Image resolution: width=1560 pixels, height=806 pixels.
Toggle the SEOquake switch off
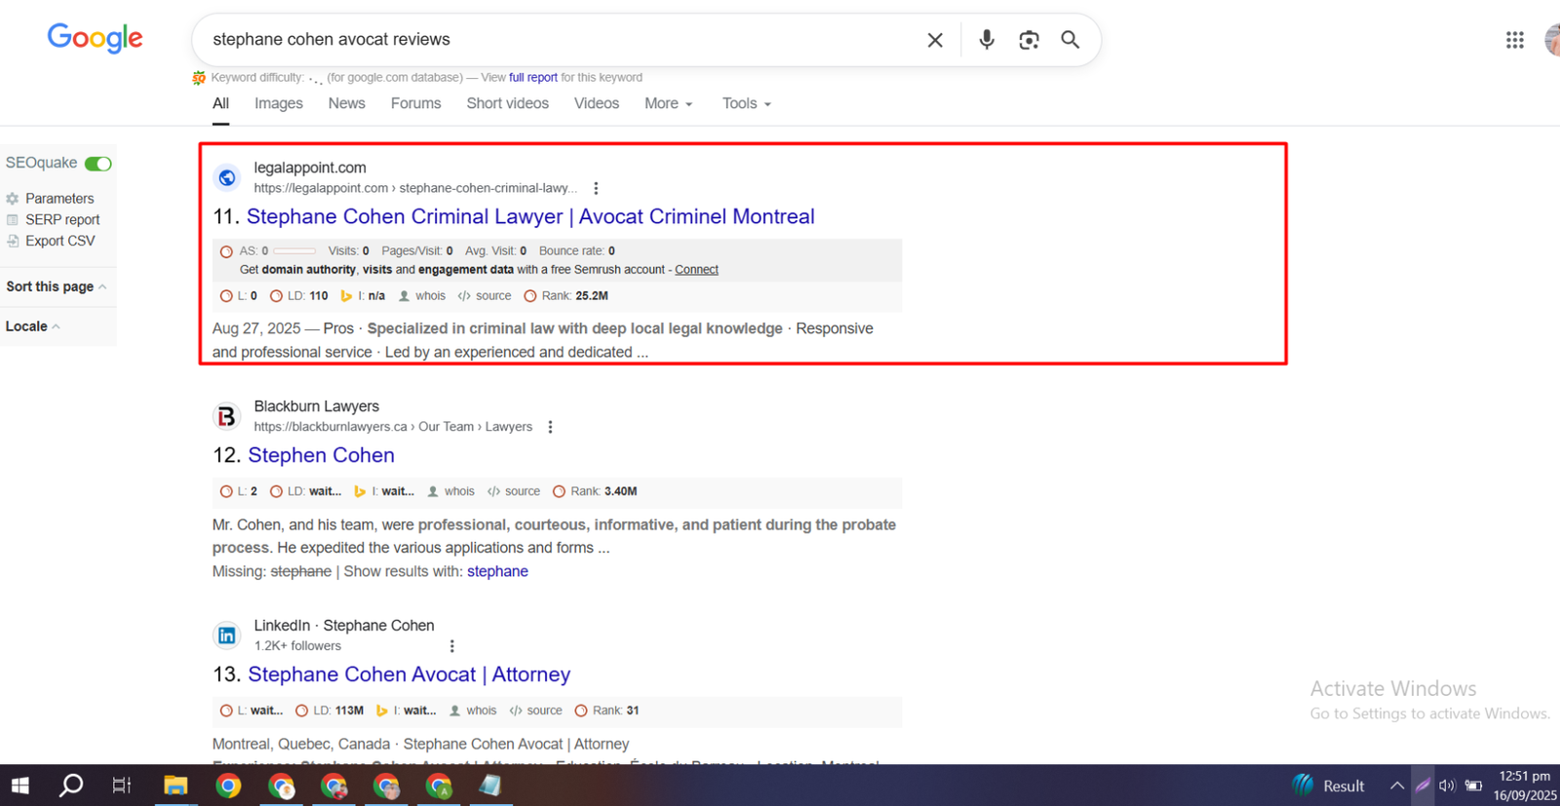click(x=97, y=164)
